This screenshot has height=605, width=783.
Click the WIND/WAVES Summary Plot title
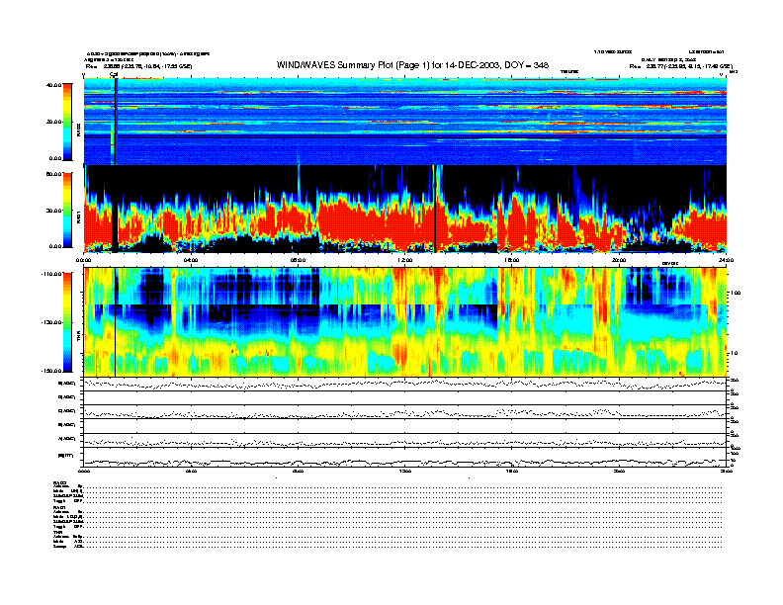click(412, 65)
